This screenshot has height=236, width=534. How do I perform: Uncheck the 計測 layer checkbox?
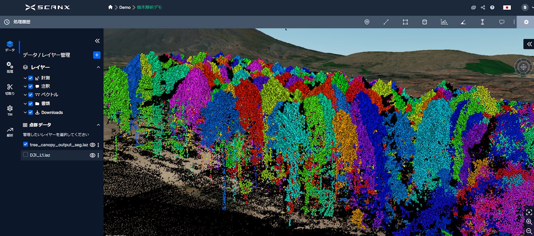(29, 78)
